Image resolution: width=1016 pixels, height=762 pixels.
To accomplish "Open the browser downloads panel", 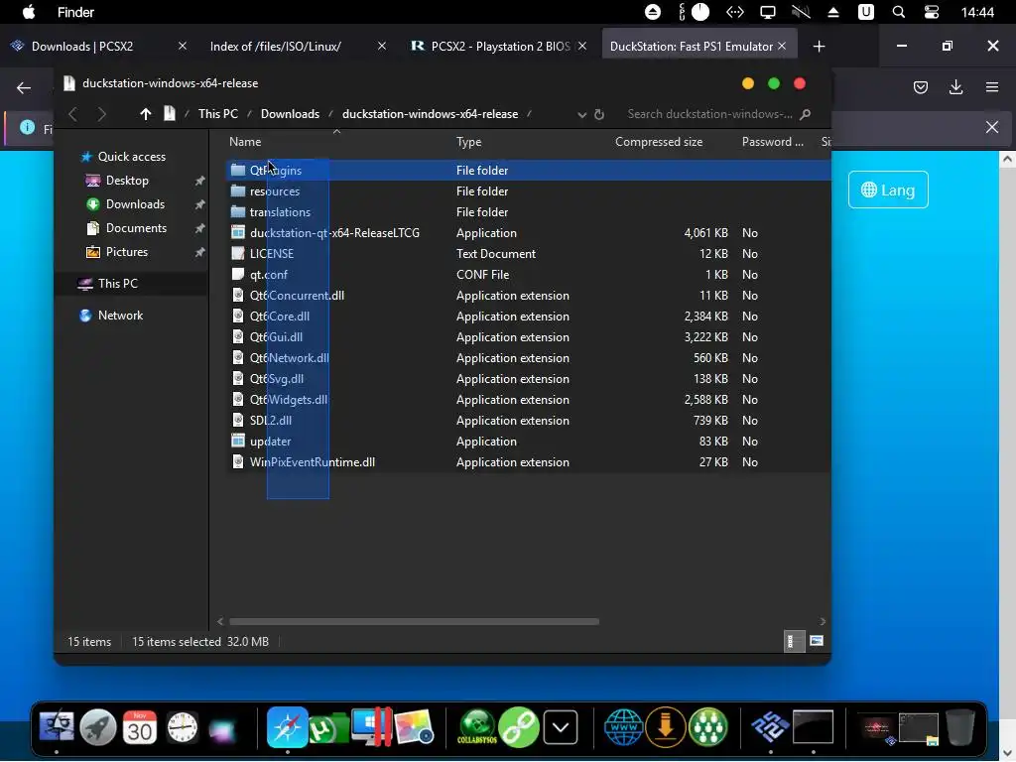I will click(955, 87).
